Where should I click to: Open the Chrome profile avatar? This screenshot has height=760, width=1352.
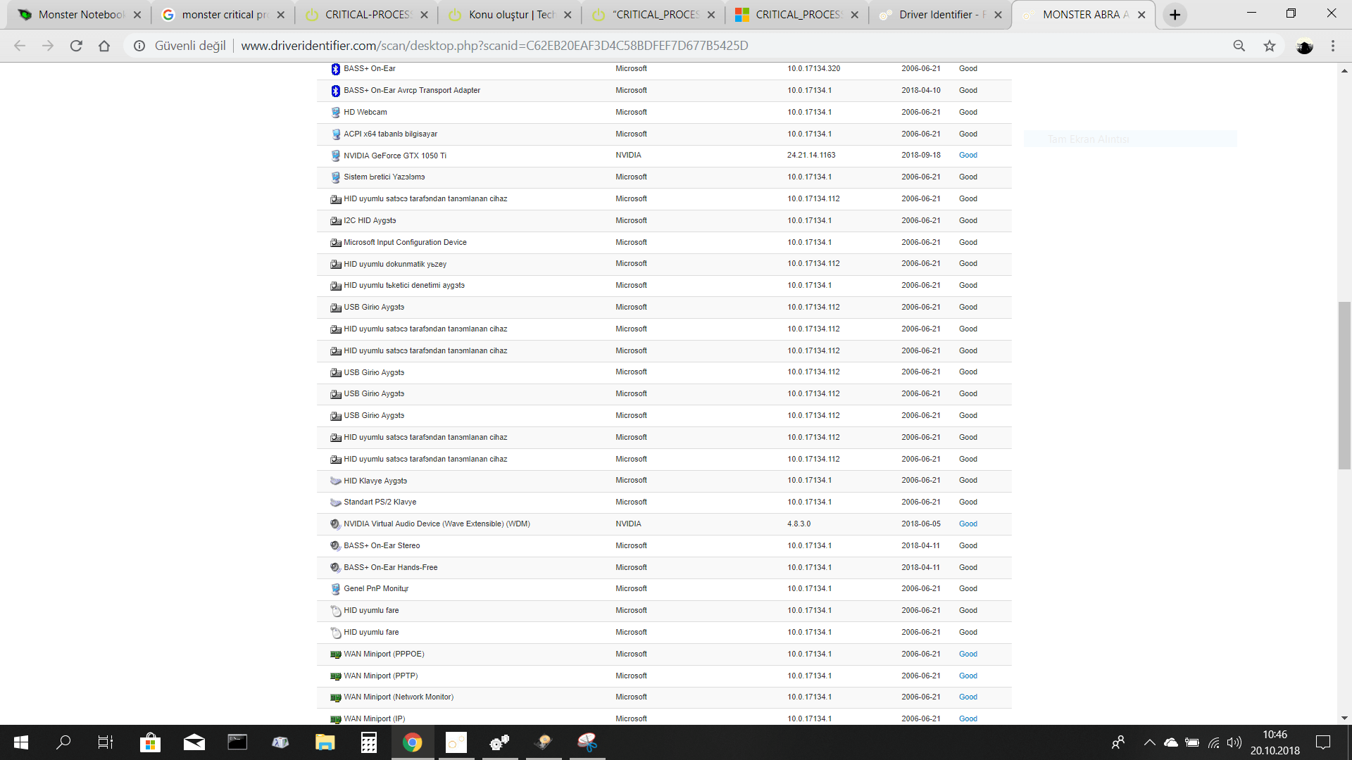(1304, 46)
